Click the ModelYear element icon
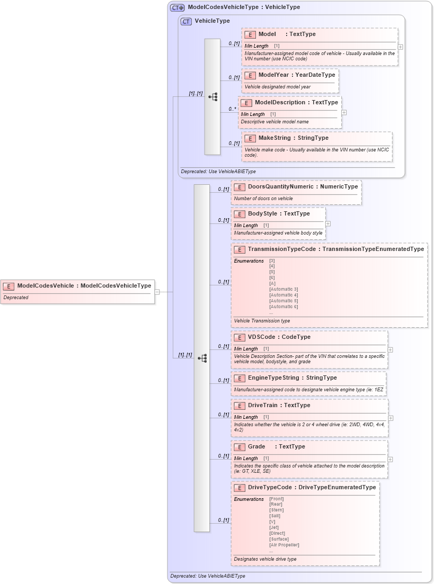The width and height of the screenshot is (434, 584). coord(249,75)
